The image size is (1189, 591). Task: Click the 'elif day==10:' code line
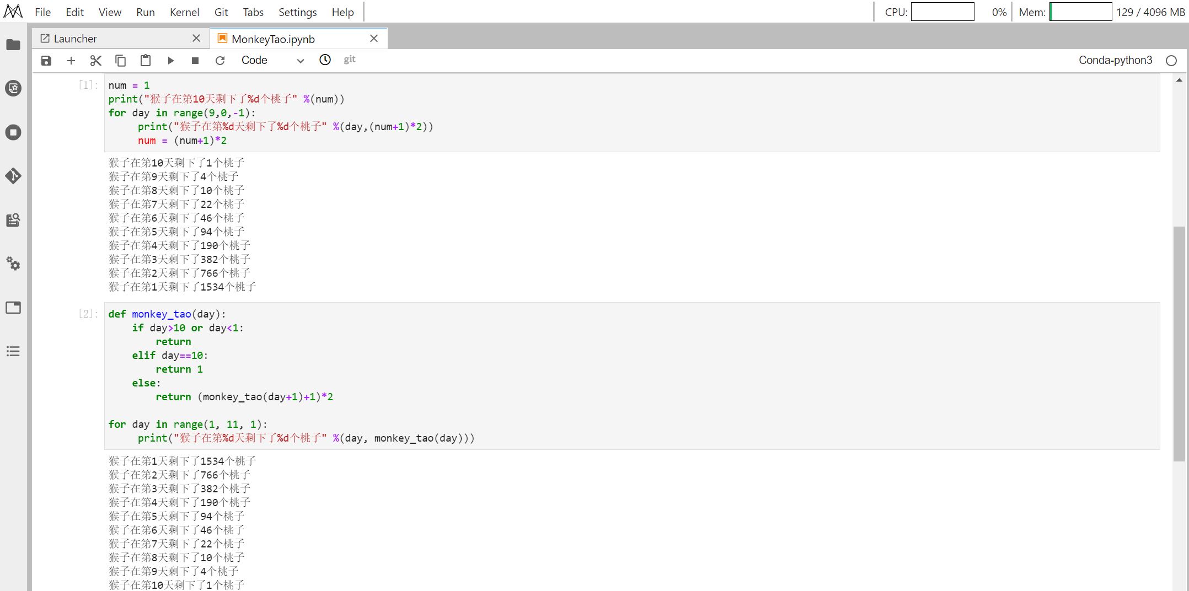click(170, 356)
